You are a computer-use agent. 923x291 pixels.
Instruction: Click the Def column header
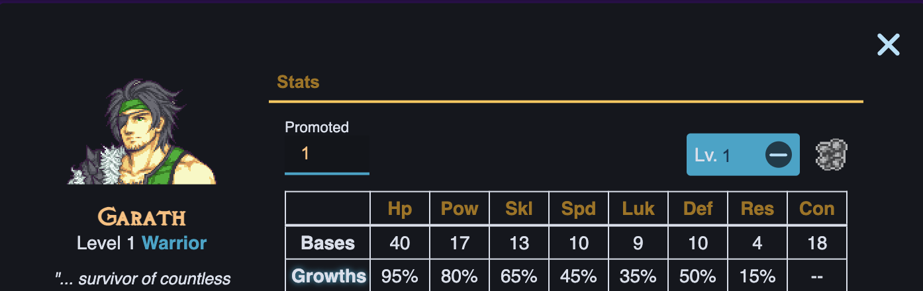click(698, 209)
